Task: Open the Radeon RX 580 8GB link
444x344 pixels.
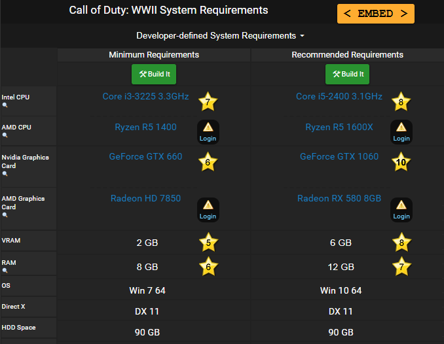Action: click(339, 198)
